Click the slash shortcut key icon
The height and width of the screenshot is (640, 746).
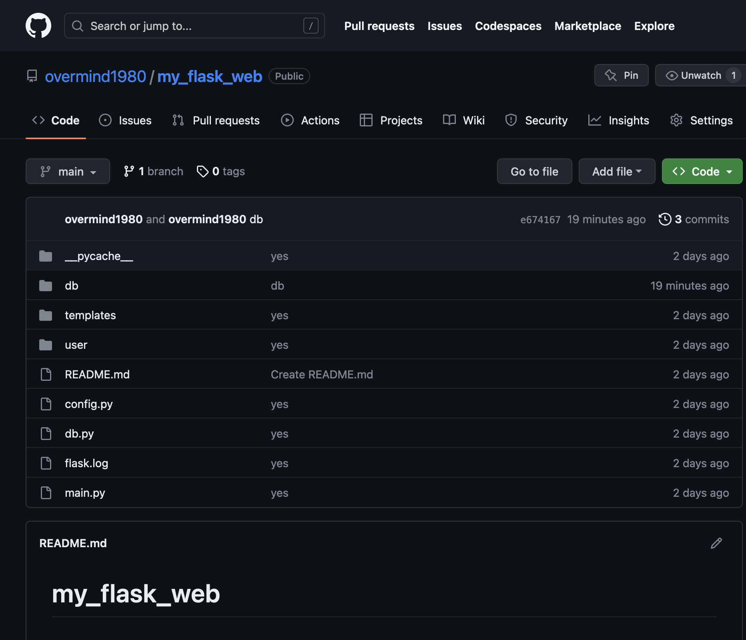click(311, 26)
